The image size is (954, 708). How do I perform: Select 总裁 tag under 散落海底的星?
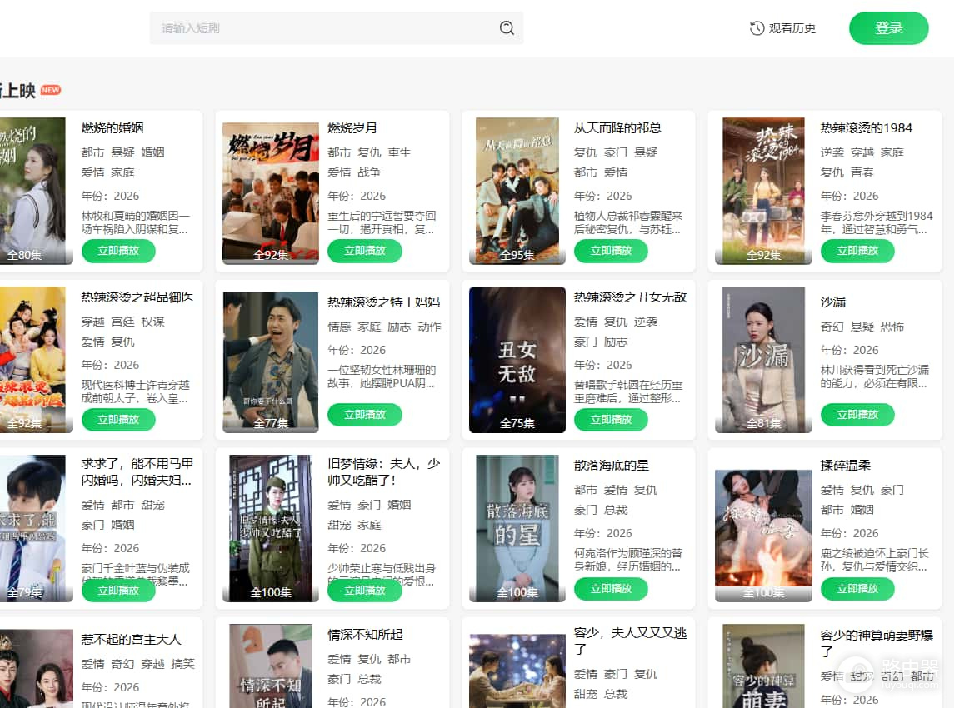pyautogui.click(x=616, y=510)
